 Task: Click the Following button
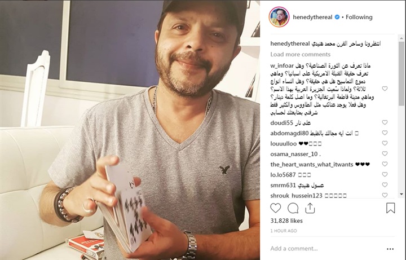pyautogui.click(x=359, y=17)
